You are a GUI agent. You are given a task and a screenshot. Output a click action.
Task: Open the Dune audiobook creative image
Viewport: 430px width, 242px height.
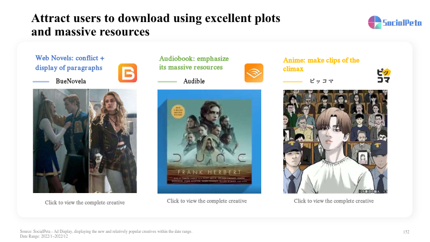(209, 141)
